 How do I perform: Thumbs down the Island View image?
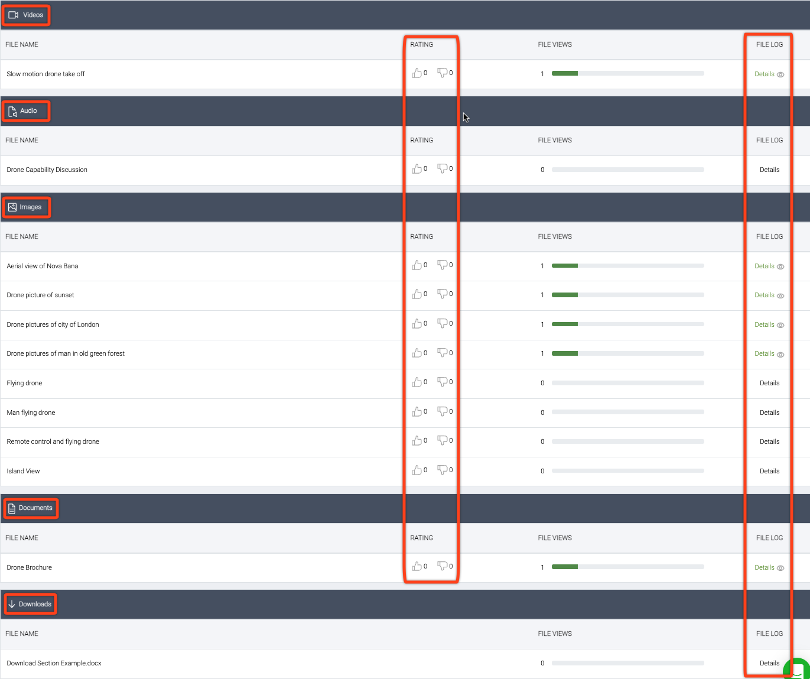pos(442,470)
